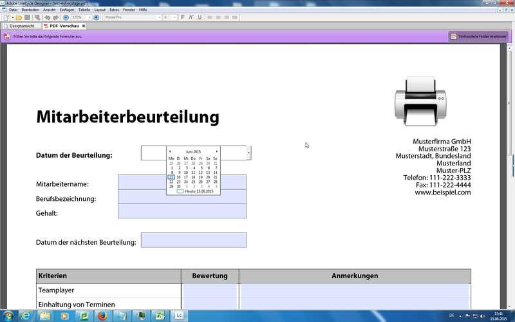Image resolution: width=515 pixels, height=322 pixels.
Task: Toggle italic (K) formatting
Action: pyautogui.click(x=191, y=17)
